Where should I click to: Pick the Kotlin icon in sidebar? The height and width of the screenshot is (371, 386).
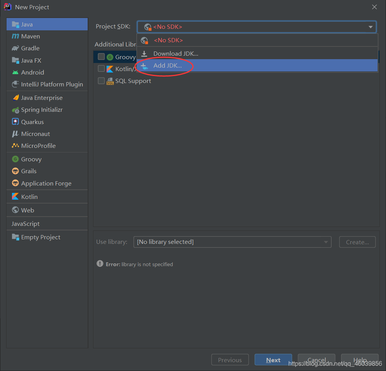[15, 196]
